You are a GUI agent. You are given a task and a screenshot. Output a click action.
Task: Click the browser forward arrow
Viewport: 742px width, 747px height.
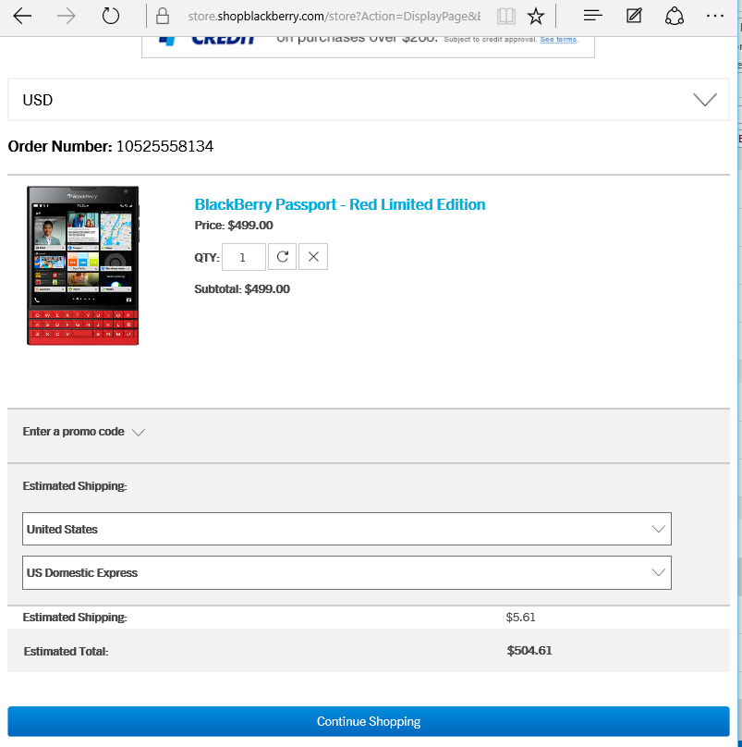(x=67, y=16)
